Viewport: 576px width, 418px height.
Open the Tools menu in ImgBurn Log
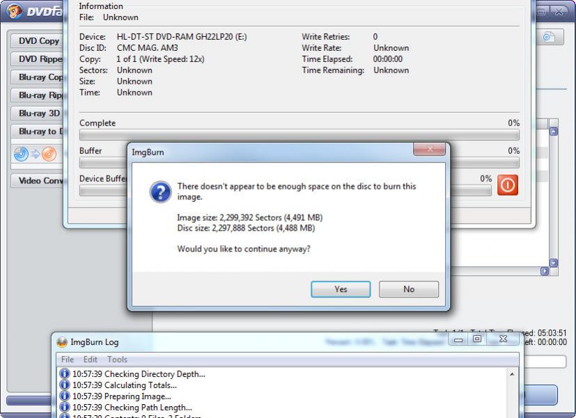click(117, 359)
